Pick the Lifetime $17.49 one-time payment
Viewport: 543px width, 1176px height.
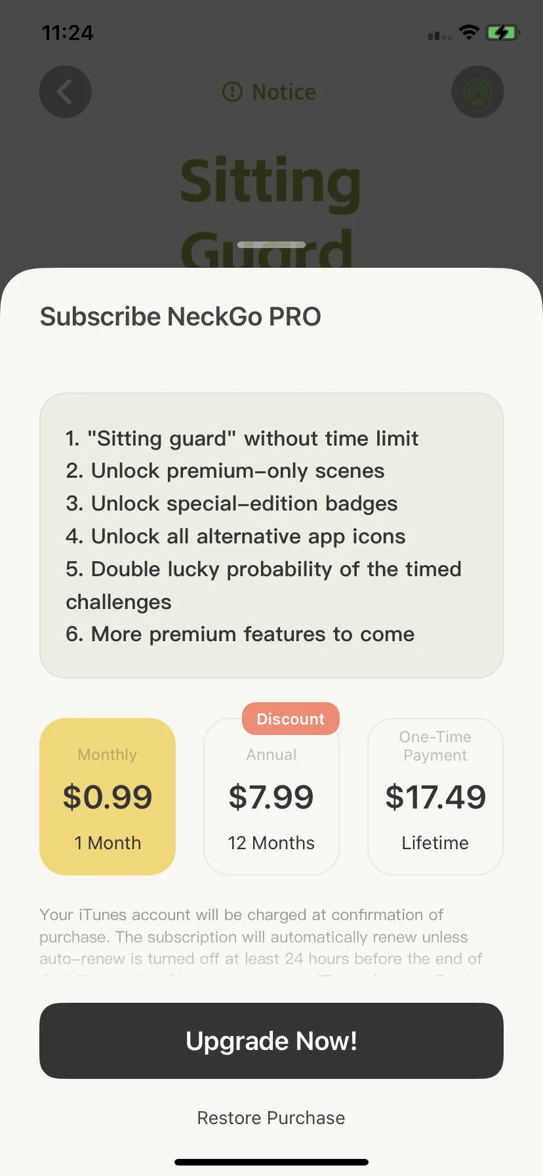pos(435,797)
